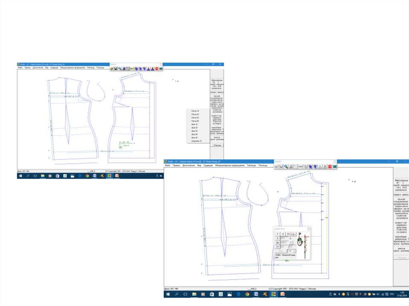Image resolution: width=409 pixels, height=306 pixels.
Task: Click the save floppy icon in the lower-right window toolbar
Action: click(x=281, y=166)
